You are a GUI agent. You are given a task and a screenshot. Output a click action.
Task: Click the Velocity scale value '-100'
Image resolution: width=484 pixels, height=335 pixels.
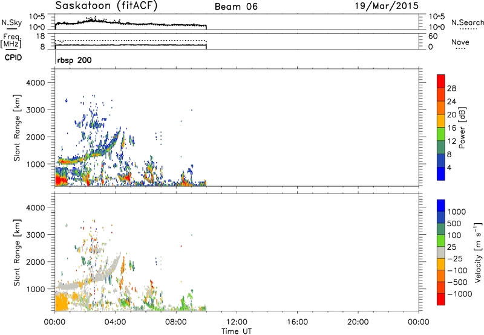[457, 270]
